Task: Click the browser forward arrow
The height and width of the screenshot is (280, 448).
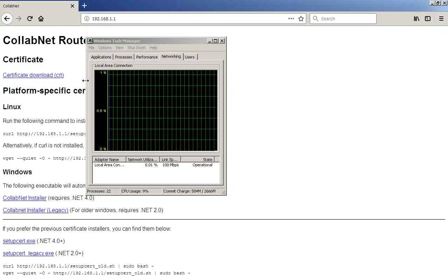Action: click(19, 19)
